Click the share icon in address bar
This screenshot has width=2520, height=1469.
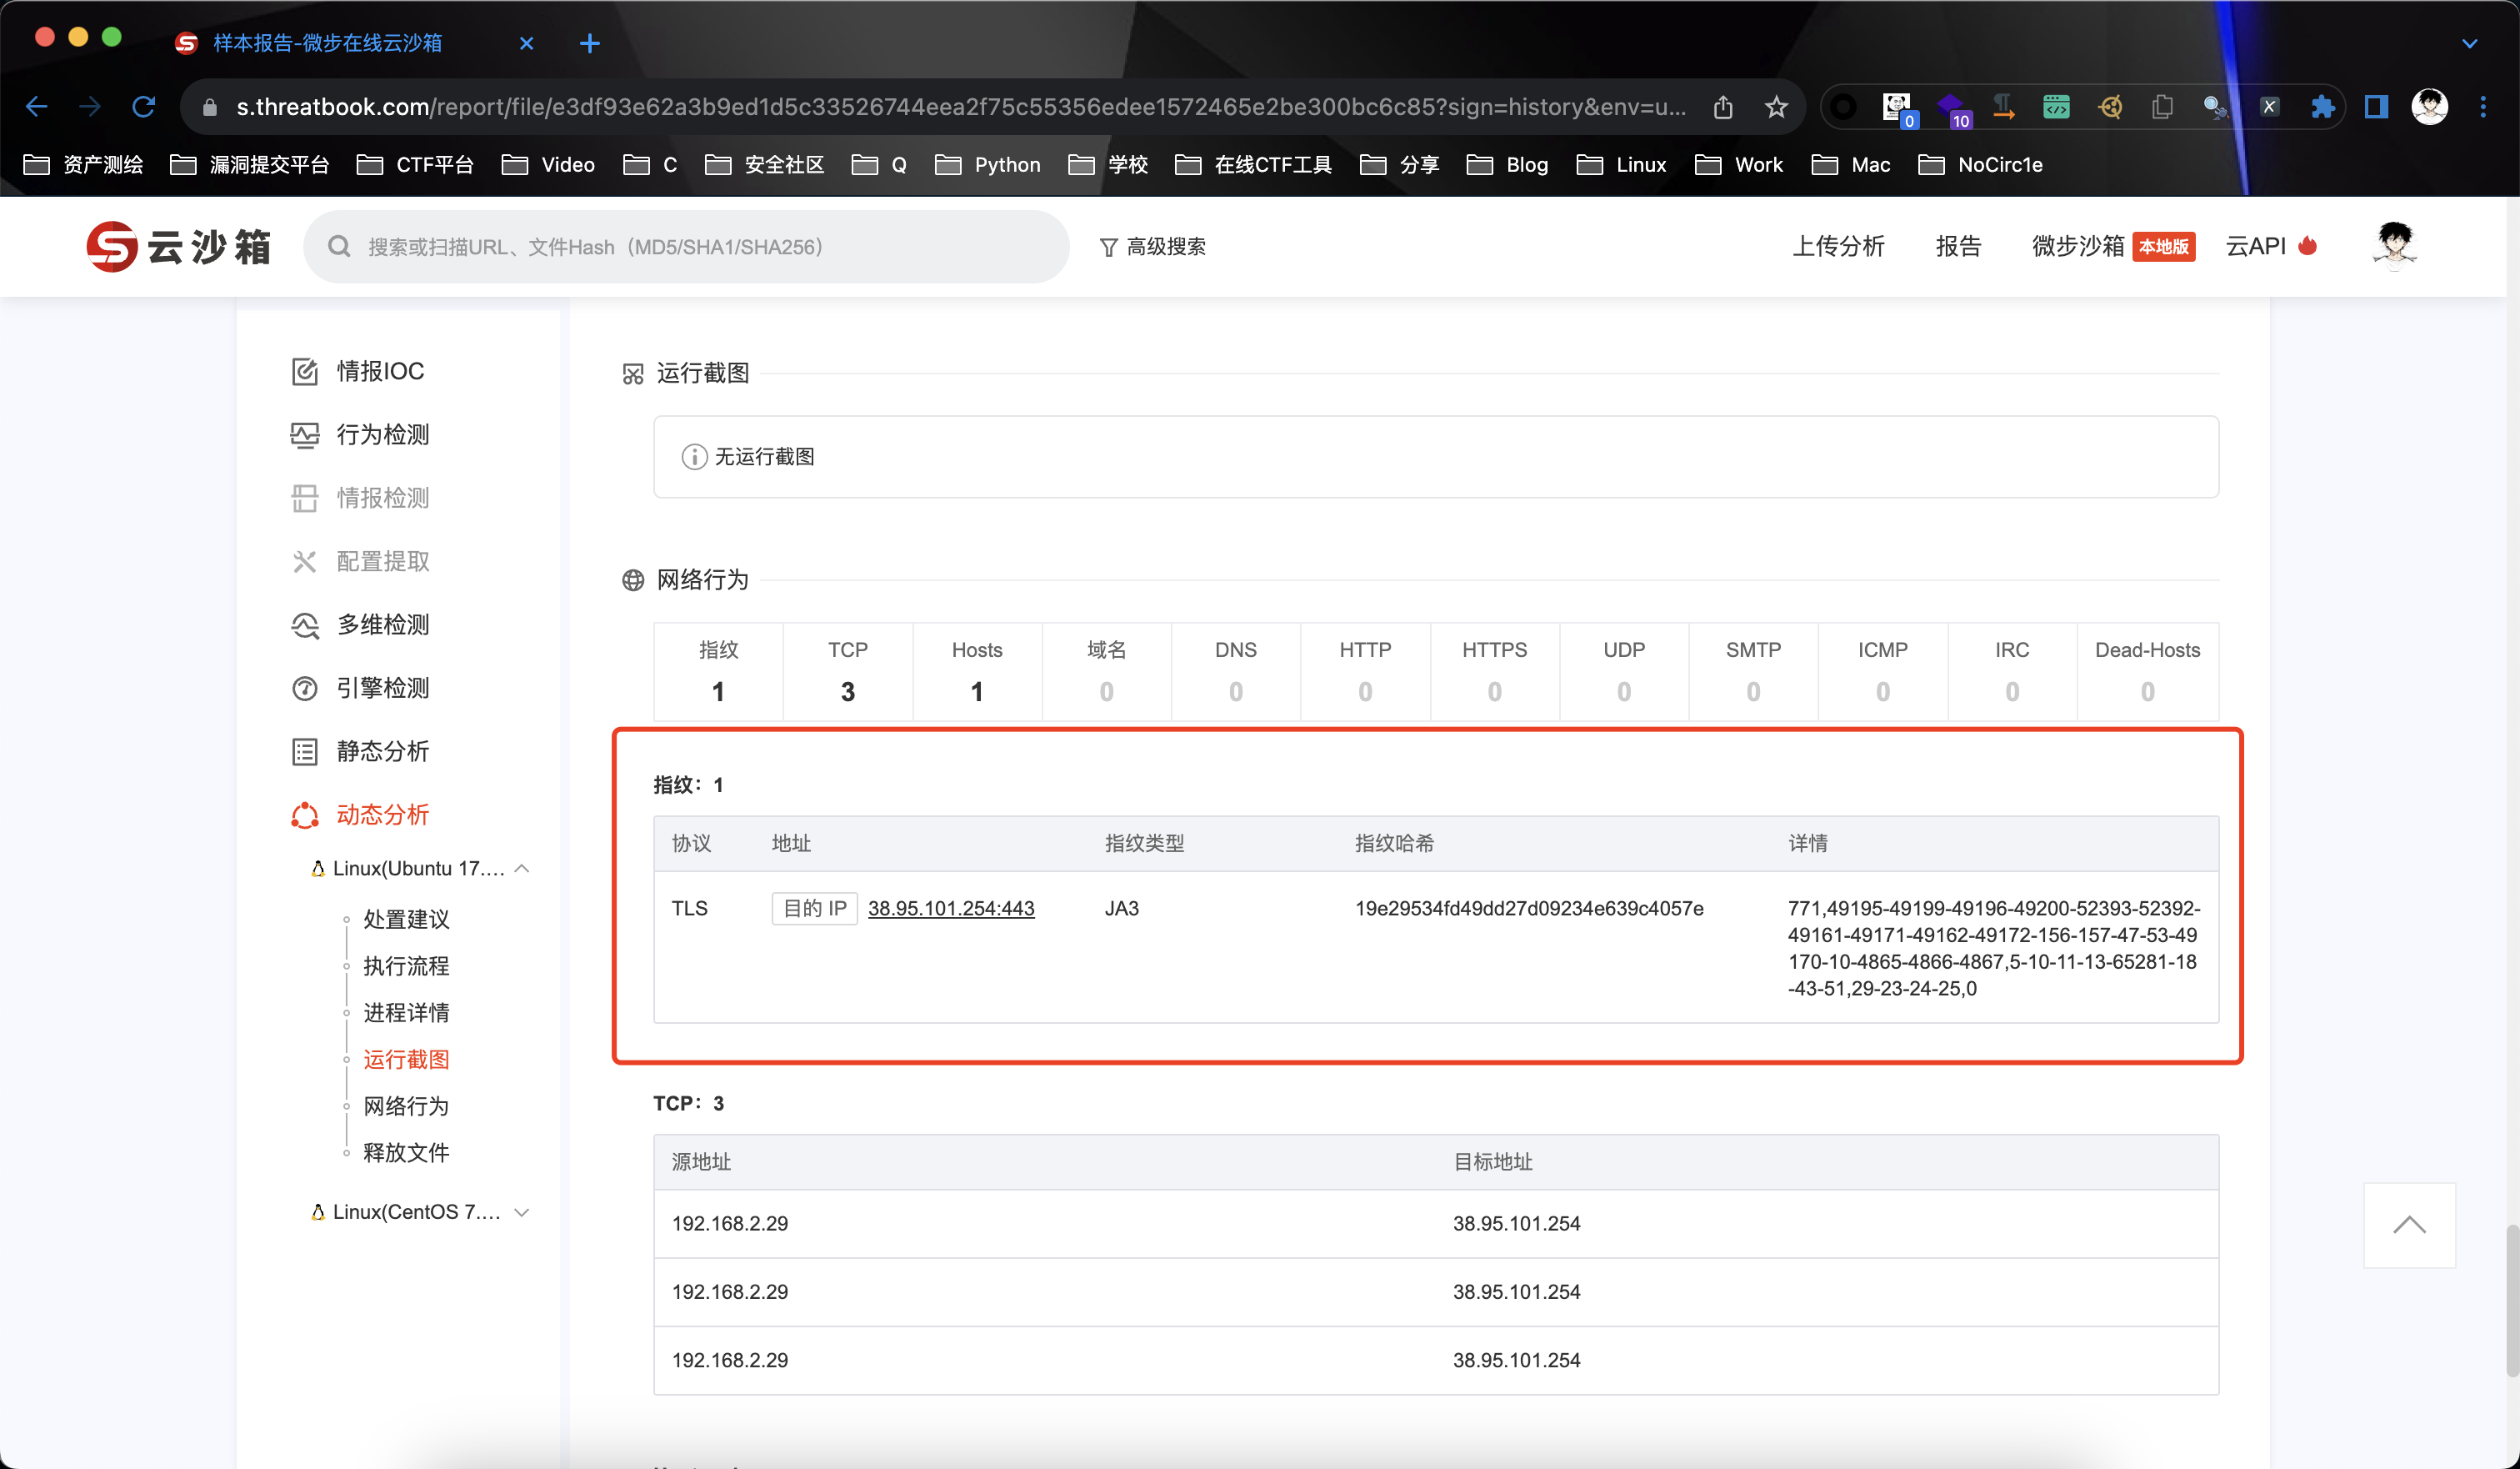click(x=1722, y=106)
